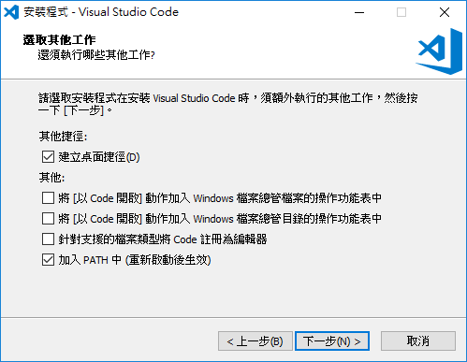Screen dimensions: 467x362
Task: Click the 選取其他工作 heading
Action: pos(59,40)
